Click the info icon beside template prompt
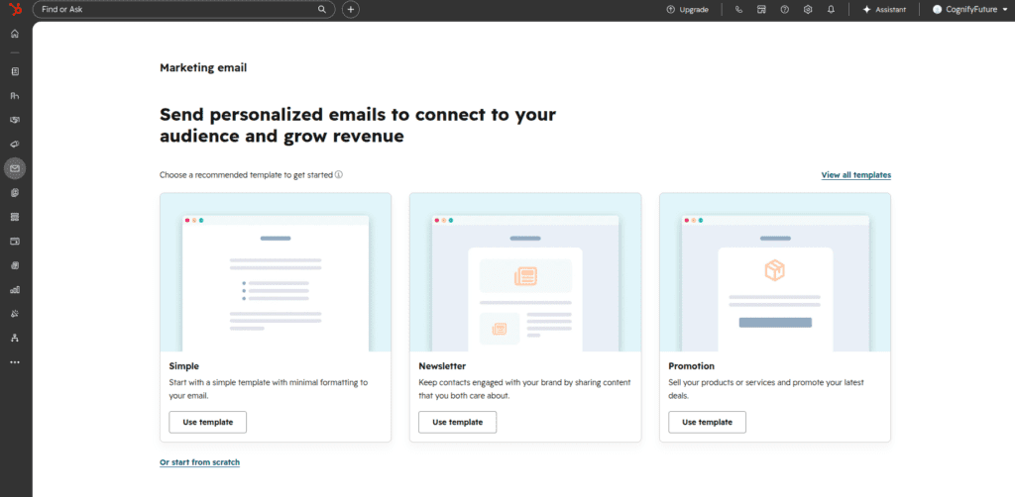Screen dimensions: 1015x497 point(339,174)
